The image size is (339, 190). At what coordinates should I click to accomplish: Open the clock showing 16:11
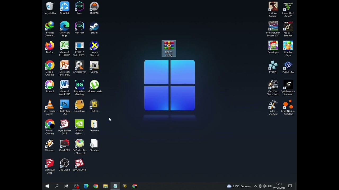(x=279, y=186)
